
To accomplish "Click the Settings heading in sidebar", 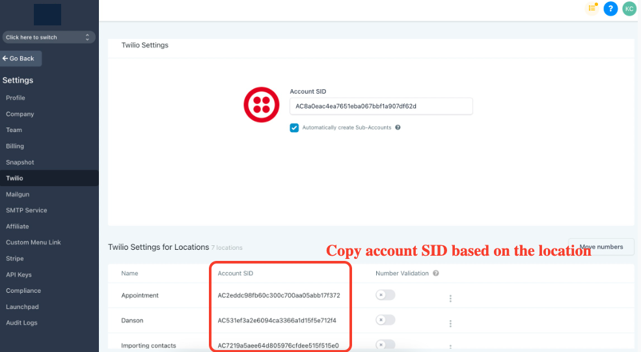I will tap(18, 80).
